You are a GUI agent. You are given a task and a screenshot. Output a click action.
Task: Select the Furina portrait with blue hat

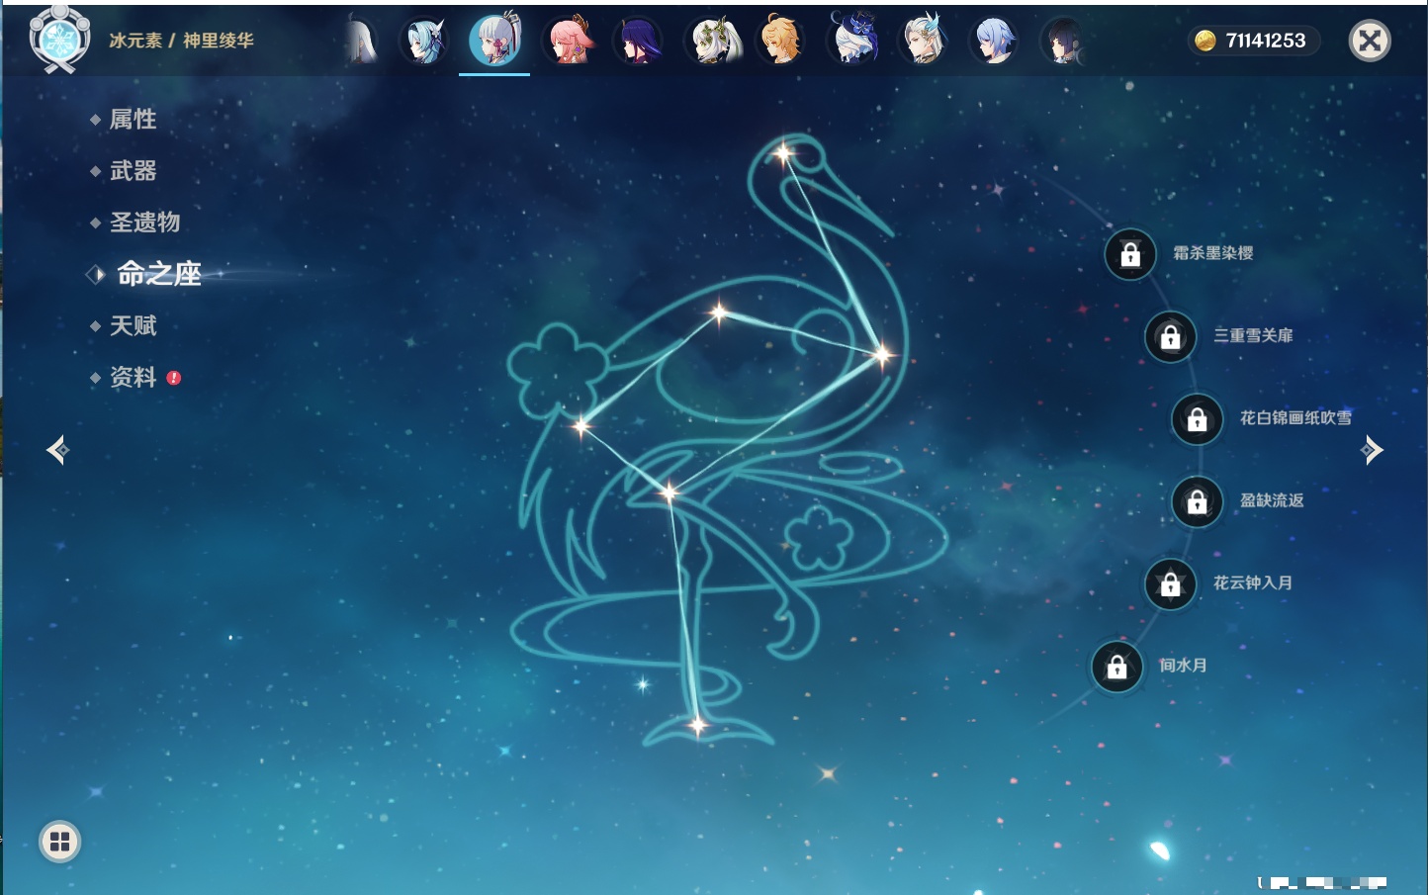tap(853, 41)
